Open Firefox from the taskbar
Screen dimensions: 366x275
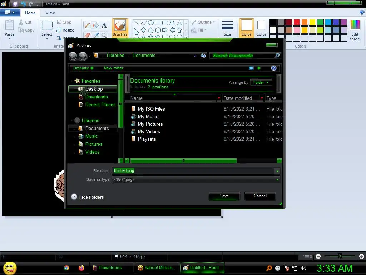[x=81, y=268]
